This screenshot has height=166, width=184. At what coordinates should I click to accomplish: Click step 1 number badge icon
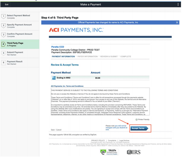(x=3, y=16)
